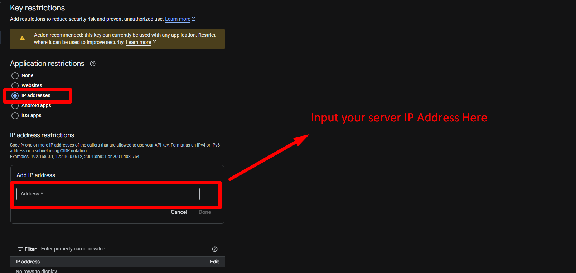This screenshot has width=576, height=273.
Task: Open Learn more link in warning banner
Action: 141,42
